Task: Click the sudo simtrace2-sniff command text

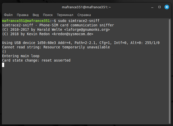Action: click(79, 21)
